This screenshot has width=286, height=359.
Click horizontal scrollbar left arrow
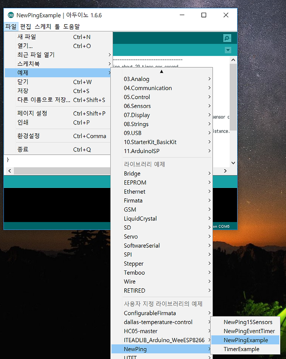coord(10,171)
